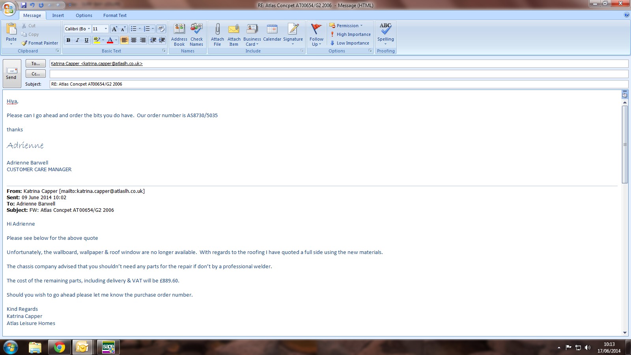Apply bullet list formatting
This screenshot has width=631, height=355.
pos(134,29)
